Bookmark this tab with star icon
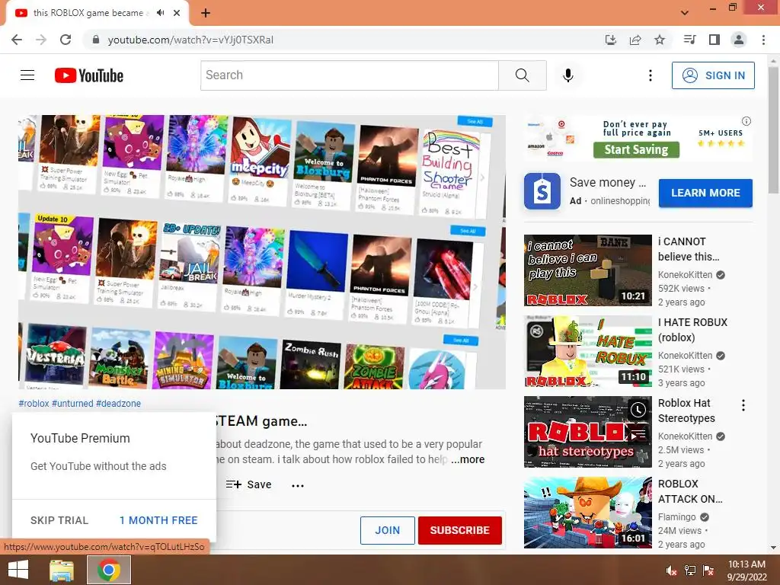The height and width of the screenshot is (585, 780). (660, 40)
